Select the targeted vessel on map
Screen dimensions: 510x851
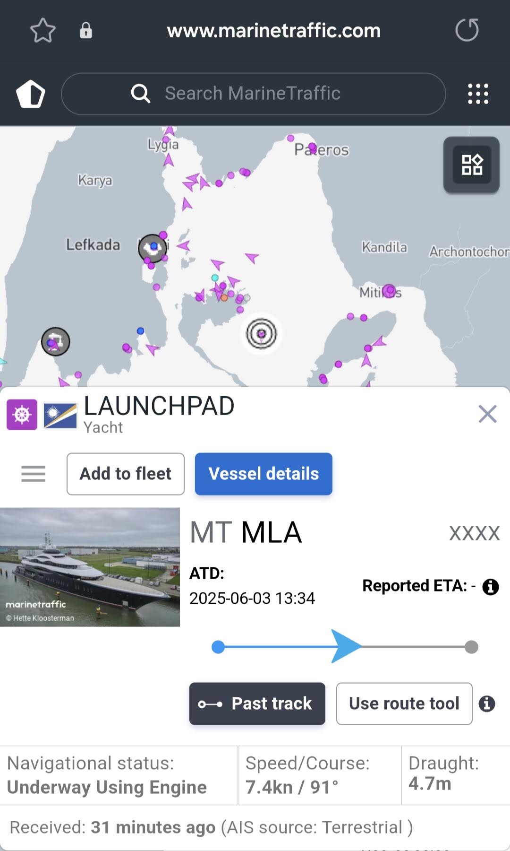tap(261, 334)
